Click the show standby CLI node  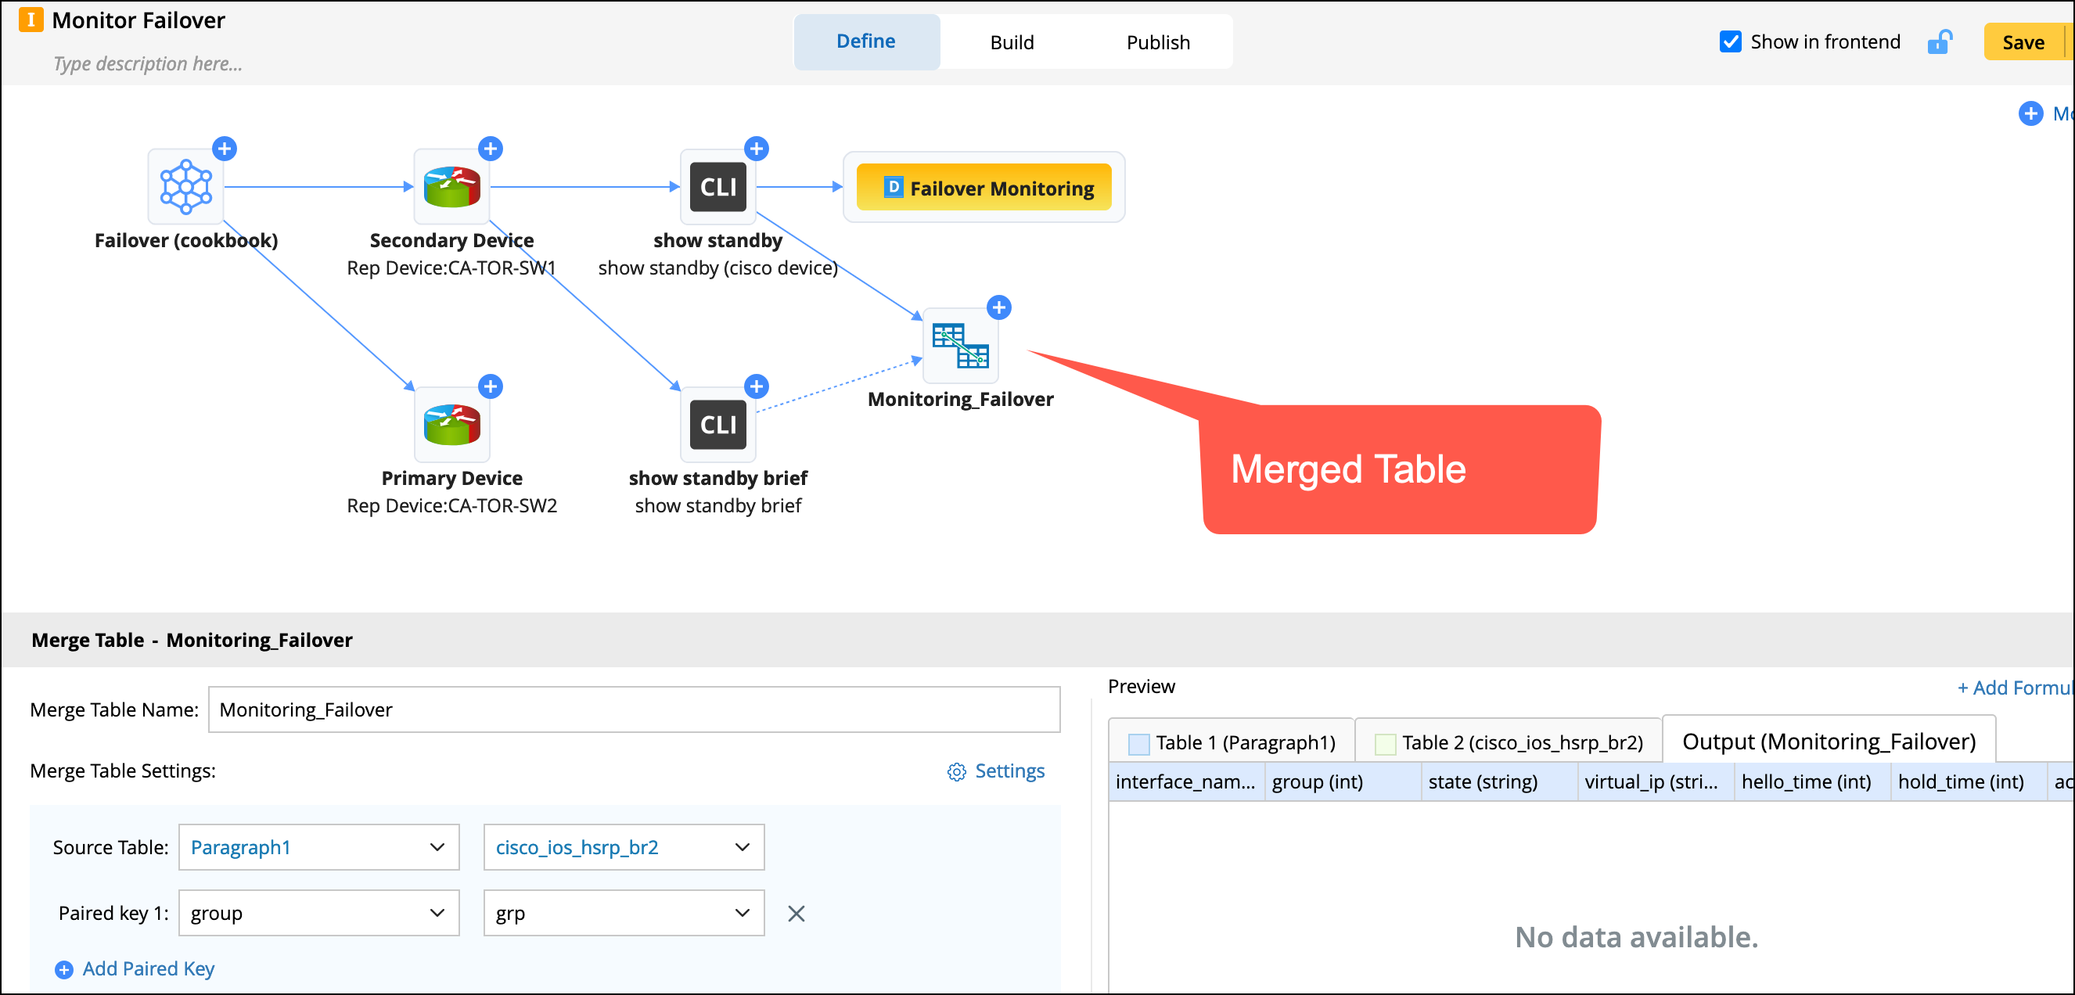point(717,187)
